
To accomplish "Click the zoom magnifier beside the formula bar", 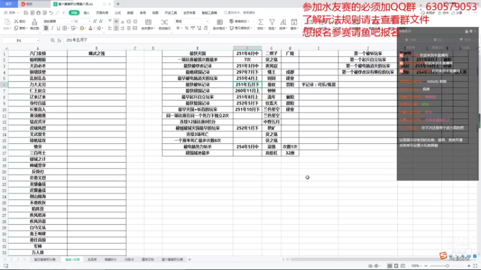I will (52, 40).
